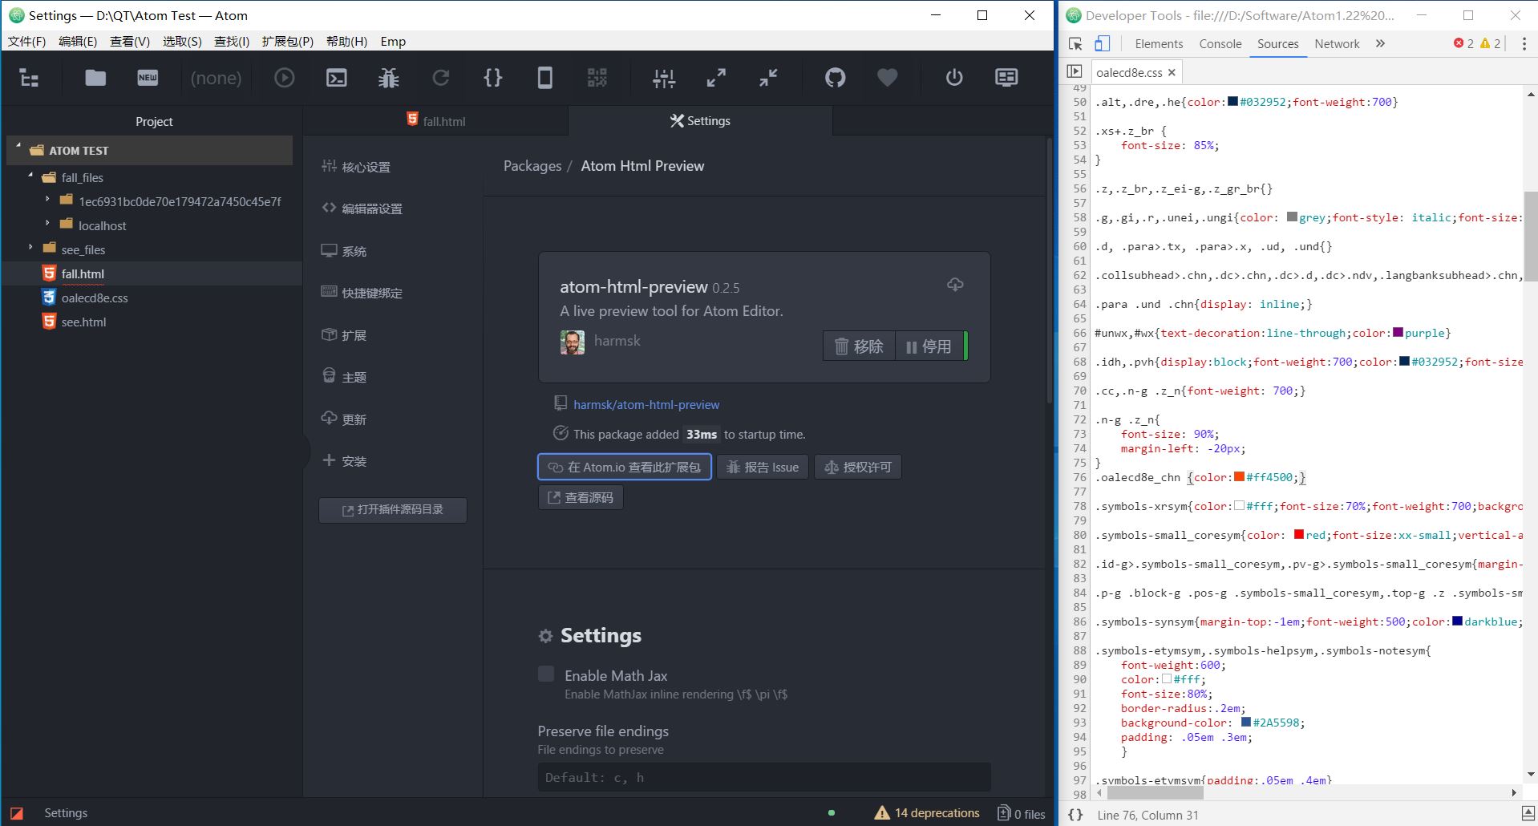Switch to fall.html editor tab
The image size is (1538, 826).
click(435, 121)
